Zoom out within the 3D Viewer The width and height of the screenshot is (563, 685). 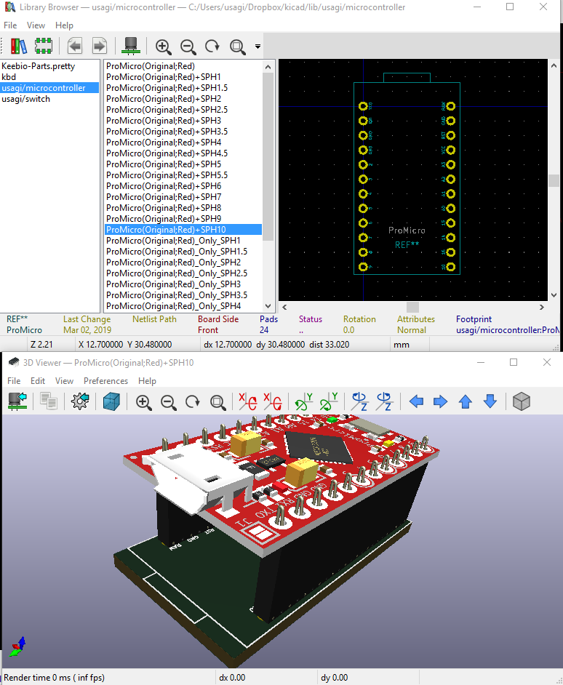[168, 402]
